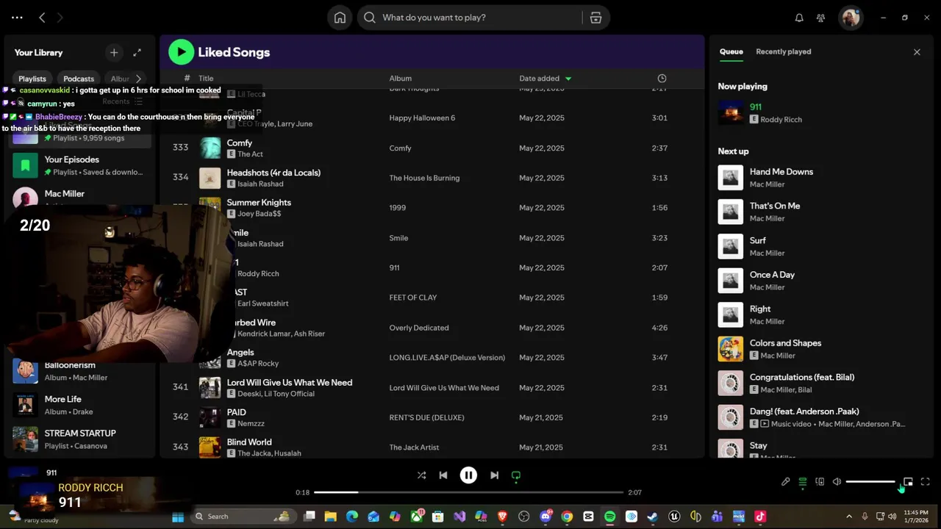Screen dimensions: 941x529
Task: Open the notifications bell
Action: pyautogui.click(x=799, y=18)
